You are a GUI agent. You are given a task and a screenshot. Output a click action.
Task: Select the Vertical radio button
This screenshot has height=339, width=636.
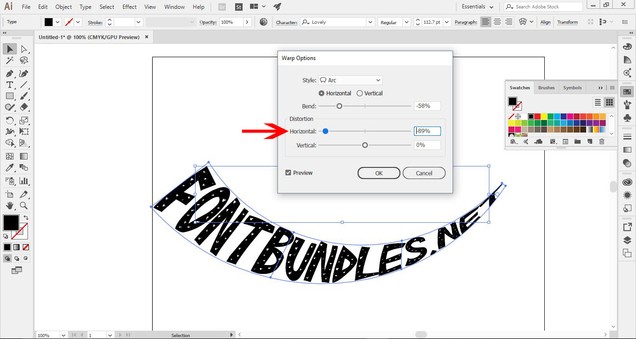tap(359, 93)
